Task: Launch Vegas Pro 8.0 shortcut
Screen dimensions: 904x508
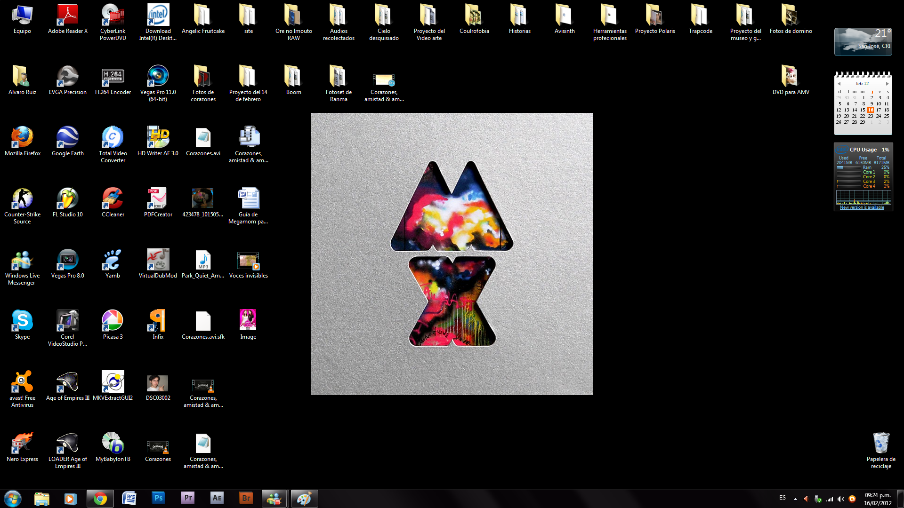Action: (x=67, y=263)
